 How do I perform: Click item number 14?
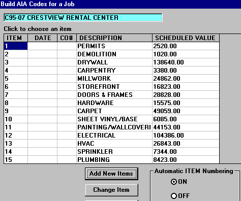coord(16,152)
